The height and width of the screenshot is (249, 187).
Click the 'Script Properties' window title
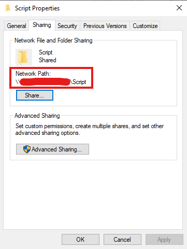[x=37, y=8]
